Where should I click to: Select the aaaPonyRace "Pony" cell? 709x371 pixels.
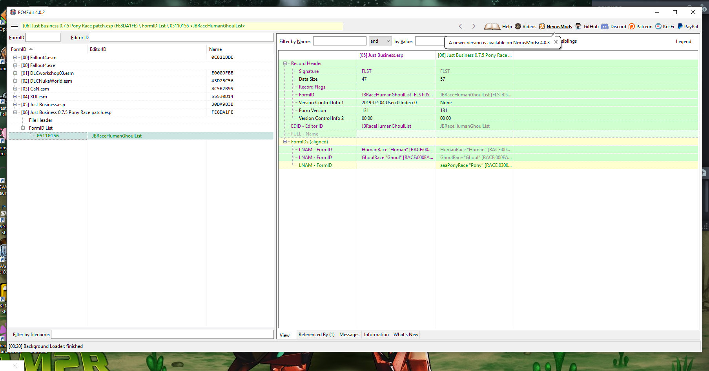click(474, 165)
